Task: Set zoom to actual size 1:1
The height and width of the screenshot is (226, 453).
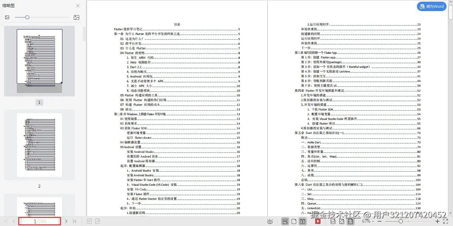Action: coord(333,222)
